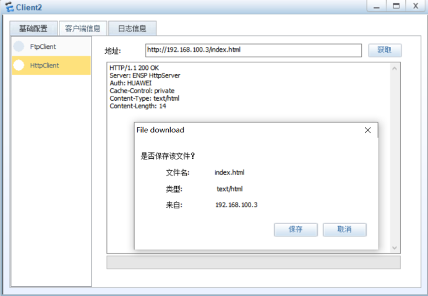Click the 'Server: ENSP HttpServer' line

click(145, 75)
